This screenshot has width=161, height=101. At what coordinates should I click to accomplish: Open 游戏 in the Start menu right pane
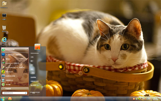point(32,69)
